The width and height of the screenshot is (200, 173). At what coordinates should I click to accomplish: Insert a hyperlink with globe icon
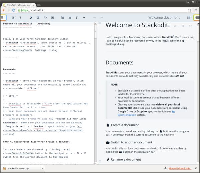click(x=31, y=18)
